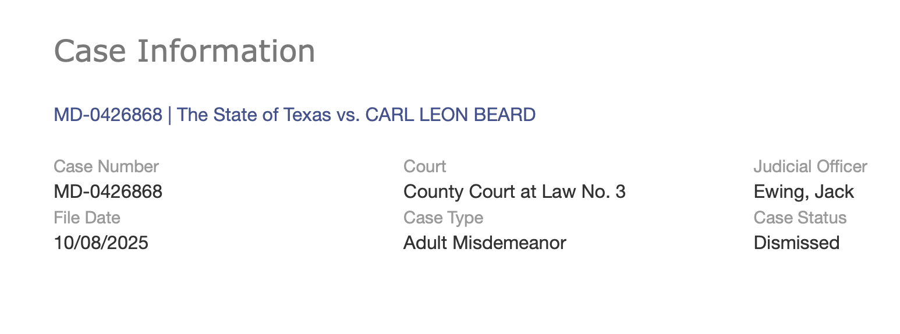Select the File Date label
The height and width of the screenshot is (334, 900).
87,218
